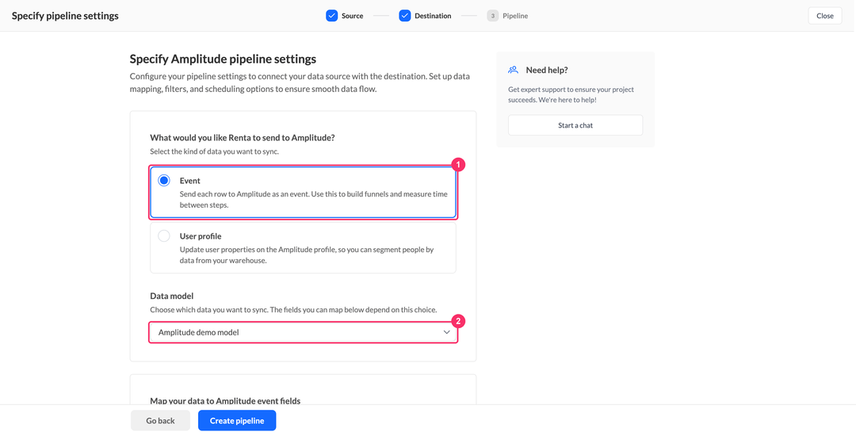Select the Event radio option
The width and height of the screenshot is (856, 436).
pos(164,181)
